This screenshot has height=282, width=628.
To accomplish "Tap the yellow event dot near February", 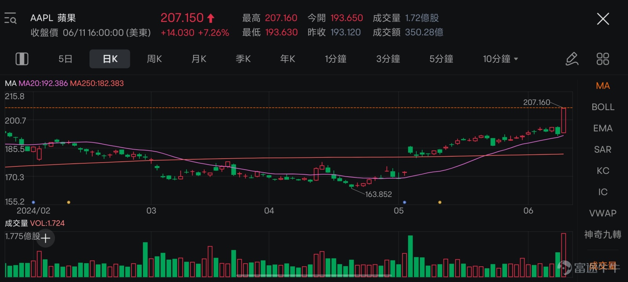I will tap(69, 202).
